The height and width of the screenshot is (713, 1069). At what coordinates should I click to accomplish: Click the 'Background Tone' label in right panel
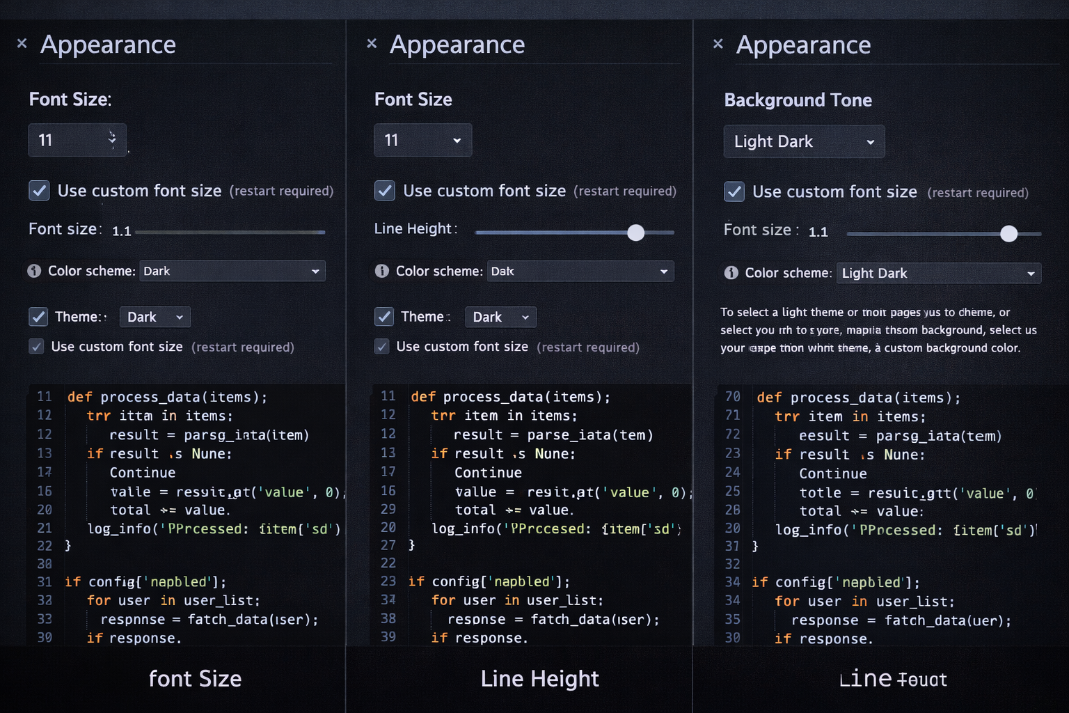tap(798, 100)
